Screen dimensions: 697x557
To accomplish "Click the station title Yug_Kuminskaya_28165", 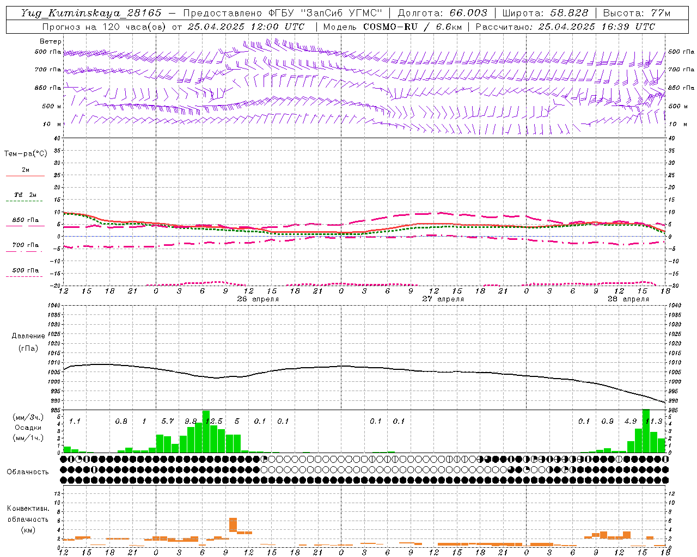I will pos(91,13).
